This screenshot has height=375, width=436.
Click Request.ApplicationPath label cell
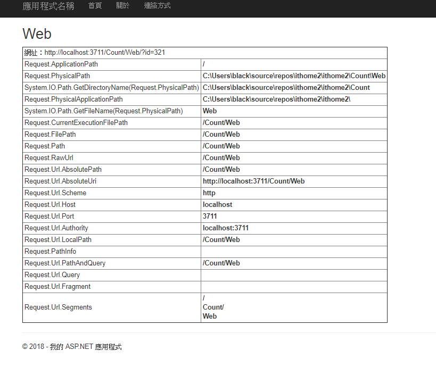click(61, 64)
